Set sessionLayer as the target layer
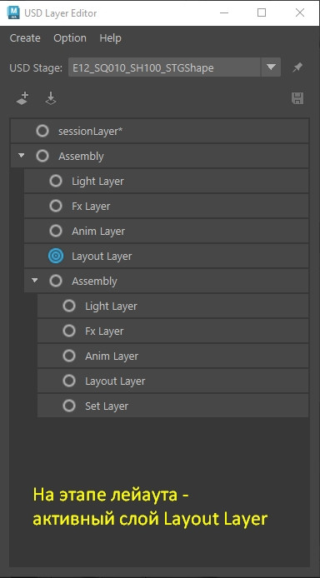 click(42, 131)
